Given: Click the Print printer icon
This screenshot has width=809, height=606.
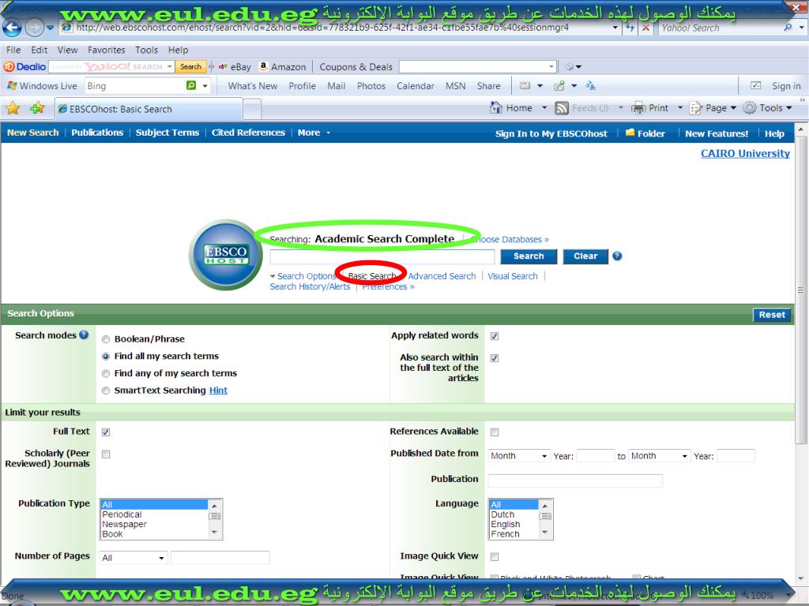Looking at the screenshot, I should pos(638,107).
